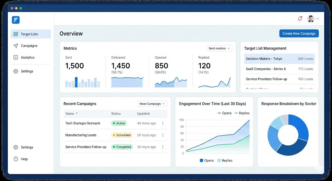This screenshot has height=181, width=332.
Task: Click the Target Lists grid icon
Action: (x=16, y=34)
